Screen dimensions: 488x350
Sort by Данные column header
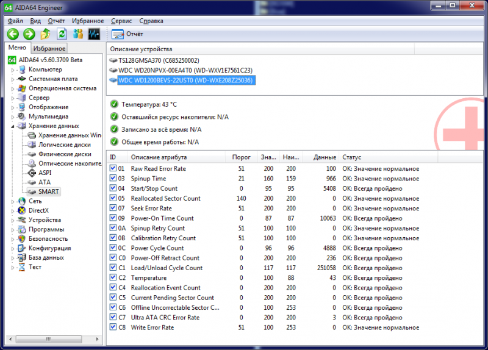(x=321, y=157)
